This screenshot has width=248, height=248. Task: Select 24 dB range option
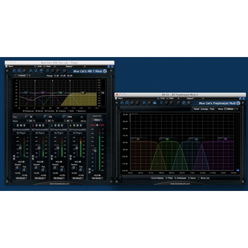(62, 76)
